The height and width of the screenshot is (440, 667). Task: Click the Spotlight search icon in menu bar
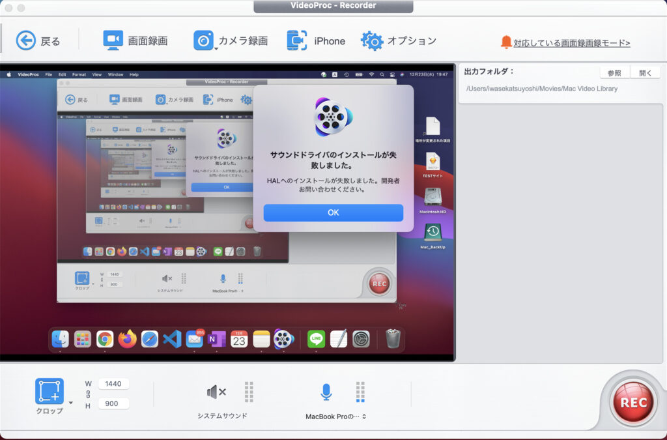382,74
